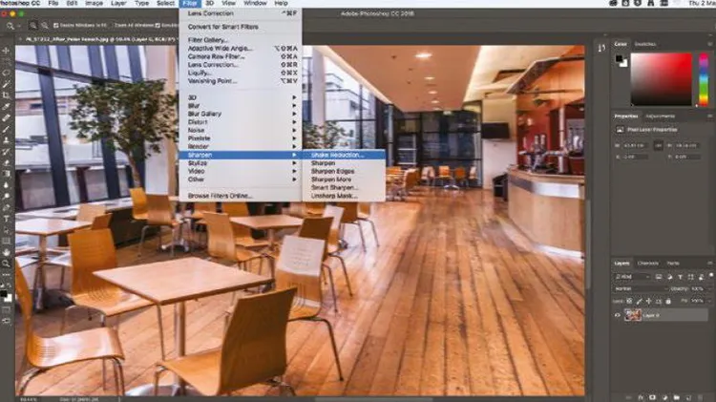716x402 pixels.
Task: Click the rainbow hue slider strip
Action: coord(704,79)
